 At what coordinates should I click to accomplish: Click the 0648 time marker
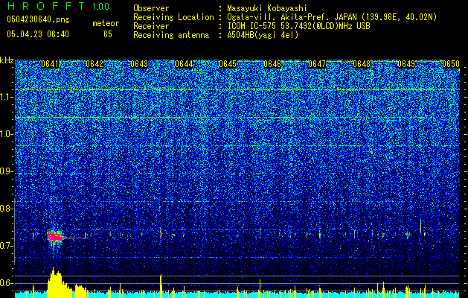point(362,64)
